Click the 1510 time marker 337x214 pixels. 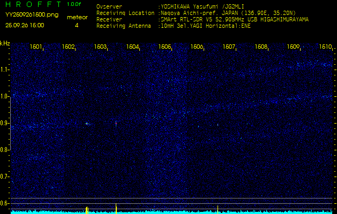[325, 47]
